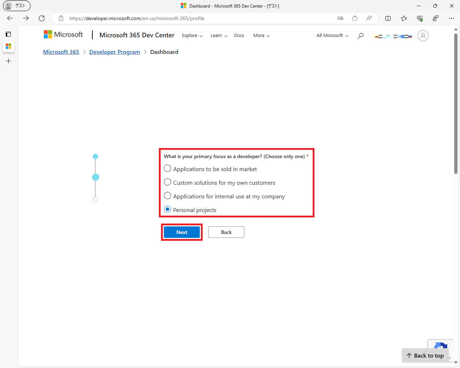This screenshot has width=460, height=368.
Task: Open the Favorites list icon
Action: 404,18
